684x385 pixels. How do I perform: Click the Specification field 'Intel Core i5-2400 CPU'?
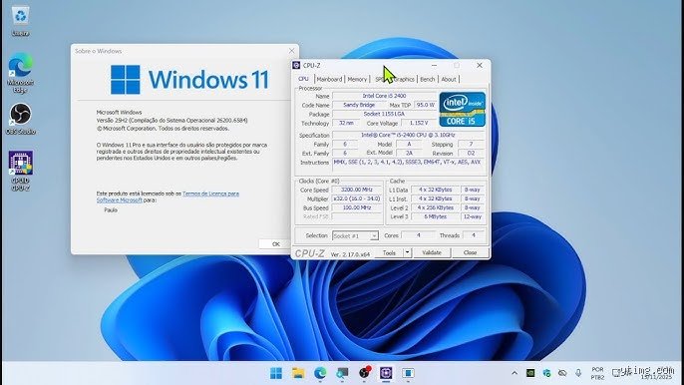coord(409,135)
